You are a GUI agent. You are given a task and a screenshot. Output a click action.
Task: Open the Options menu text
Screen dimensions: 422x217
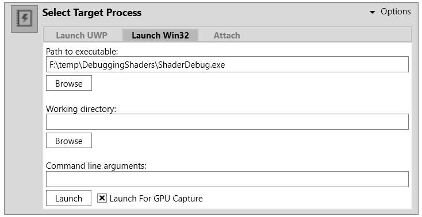click(x=396, y=11)
